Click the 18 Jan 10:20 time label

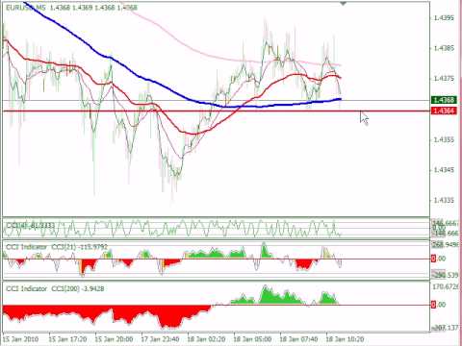pyautogui.click(x=346, y=339)
